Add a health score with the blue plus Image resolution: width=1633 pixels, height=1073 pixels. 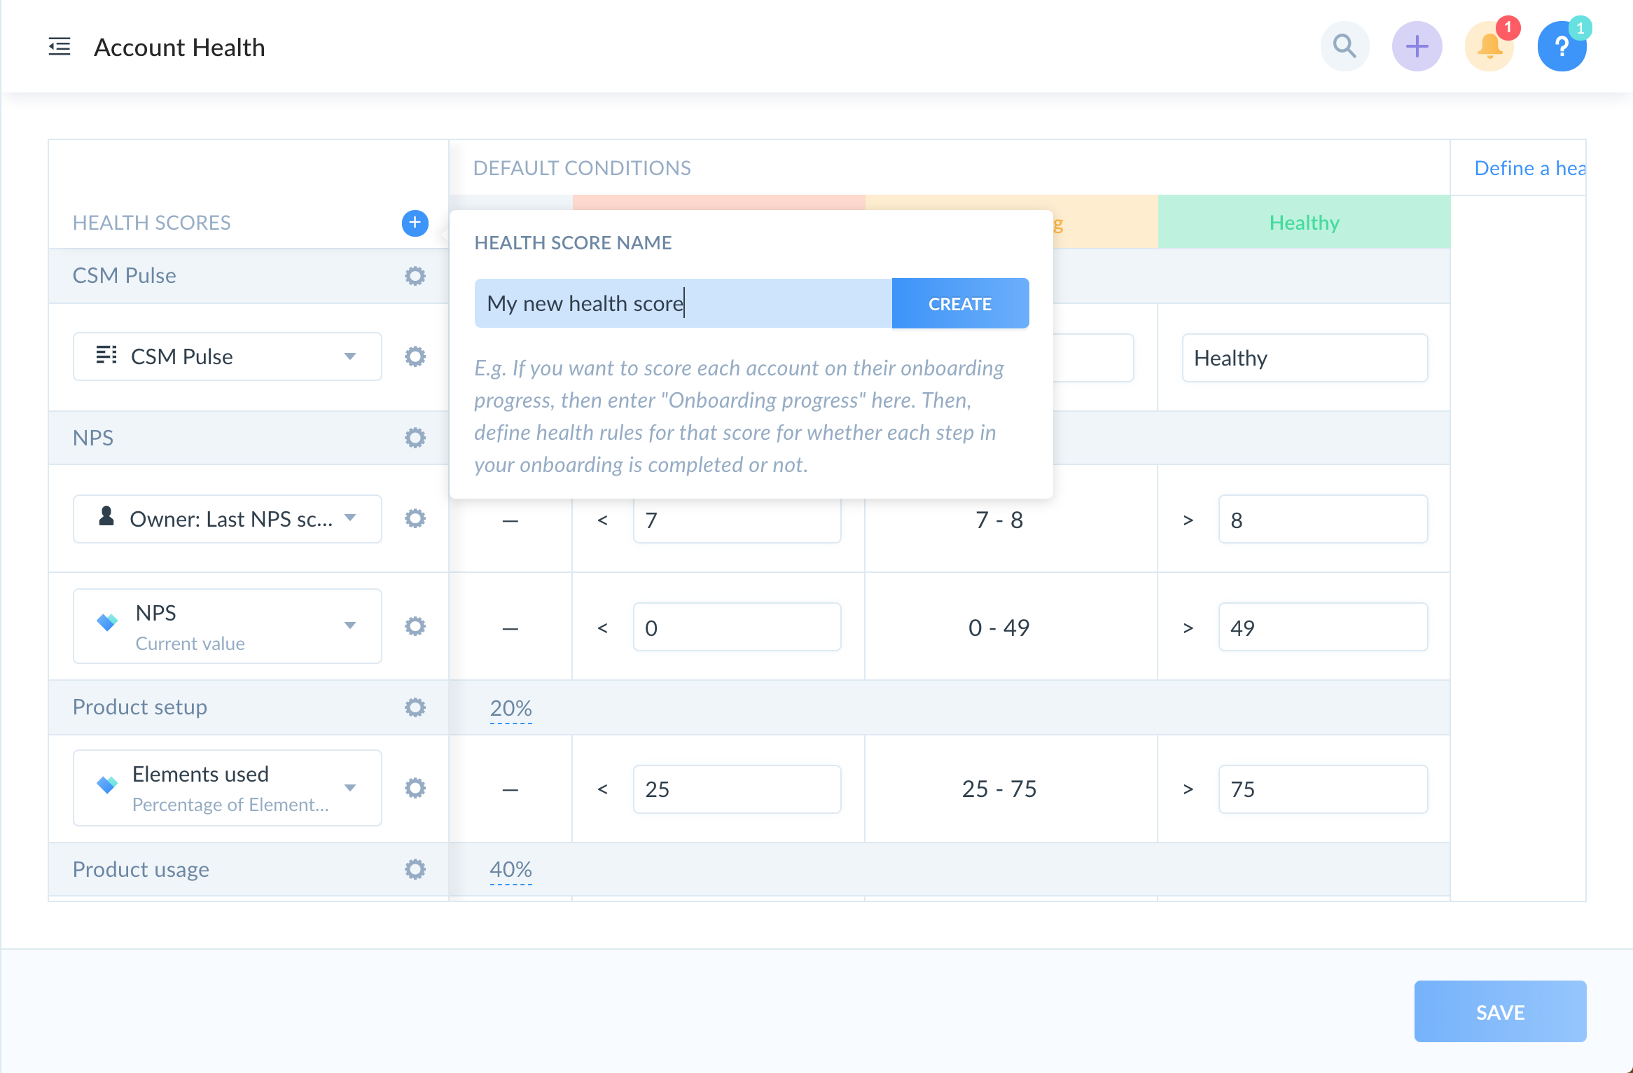point(415,223)
